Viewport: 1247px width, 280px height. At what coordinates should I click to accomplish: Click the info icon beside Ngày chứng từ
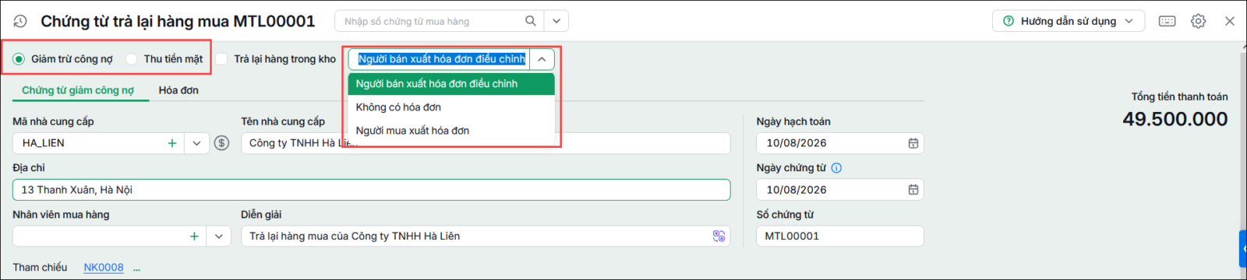[836, 168]
